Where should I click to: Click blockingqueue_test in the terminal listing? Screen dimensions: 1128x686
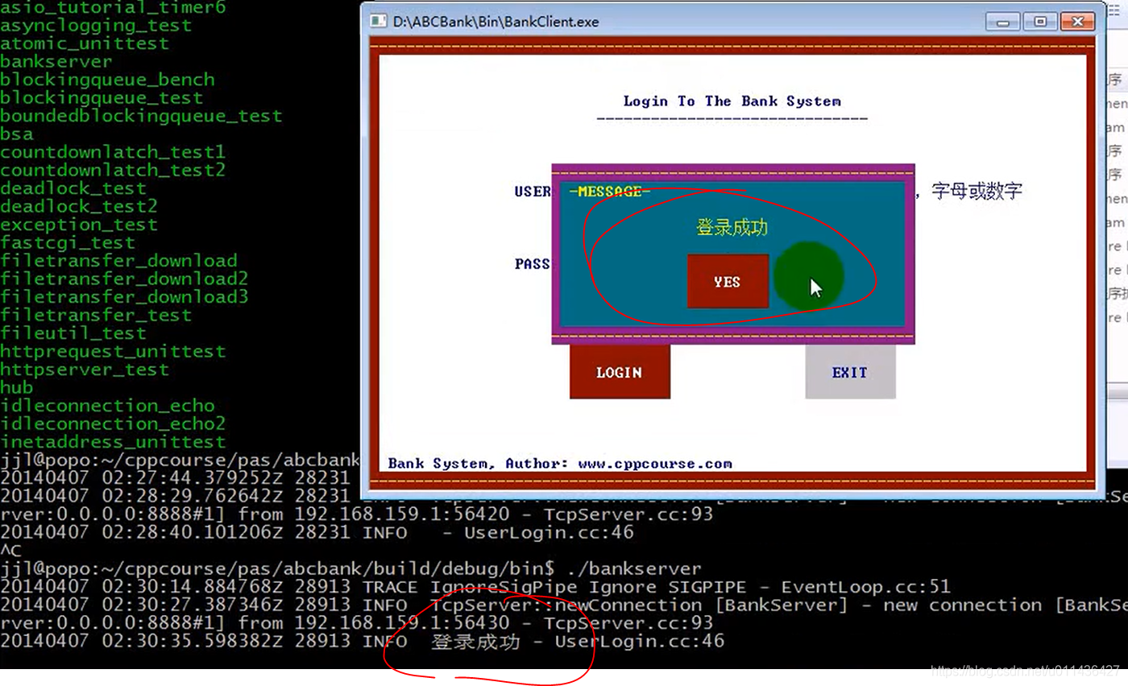pyautogui.click(x=102, y=97)
